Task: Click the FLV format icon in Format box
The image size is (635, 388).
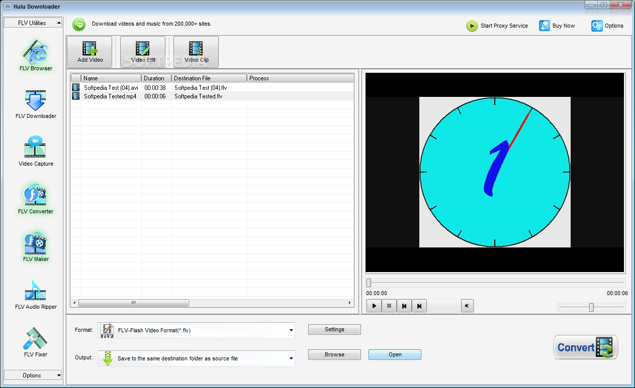Action: (107, 330)
